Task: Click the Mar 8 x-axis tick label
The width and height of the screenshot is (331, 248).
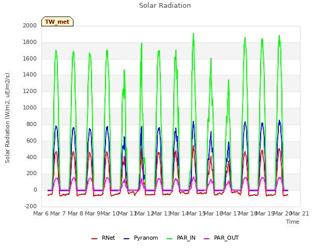Action: tap(76, 213)
